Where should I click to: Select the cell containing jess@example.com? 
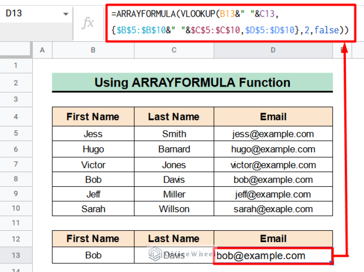(273, 134)
